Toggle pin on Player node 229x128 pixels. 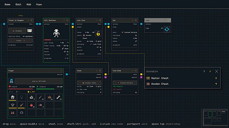61,71
